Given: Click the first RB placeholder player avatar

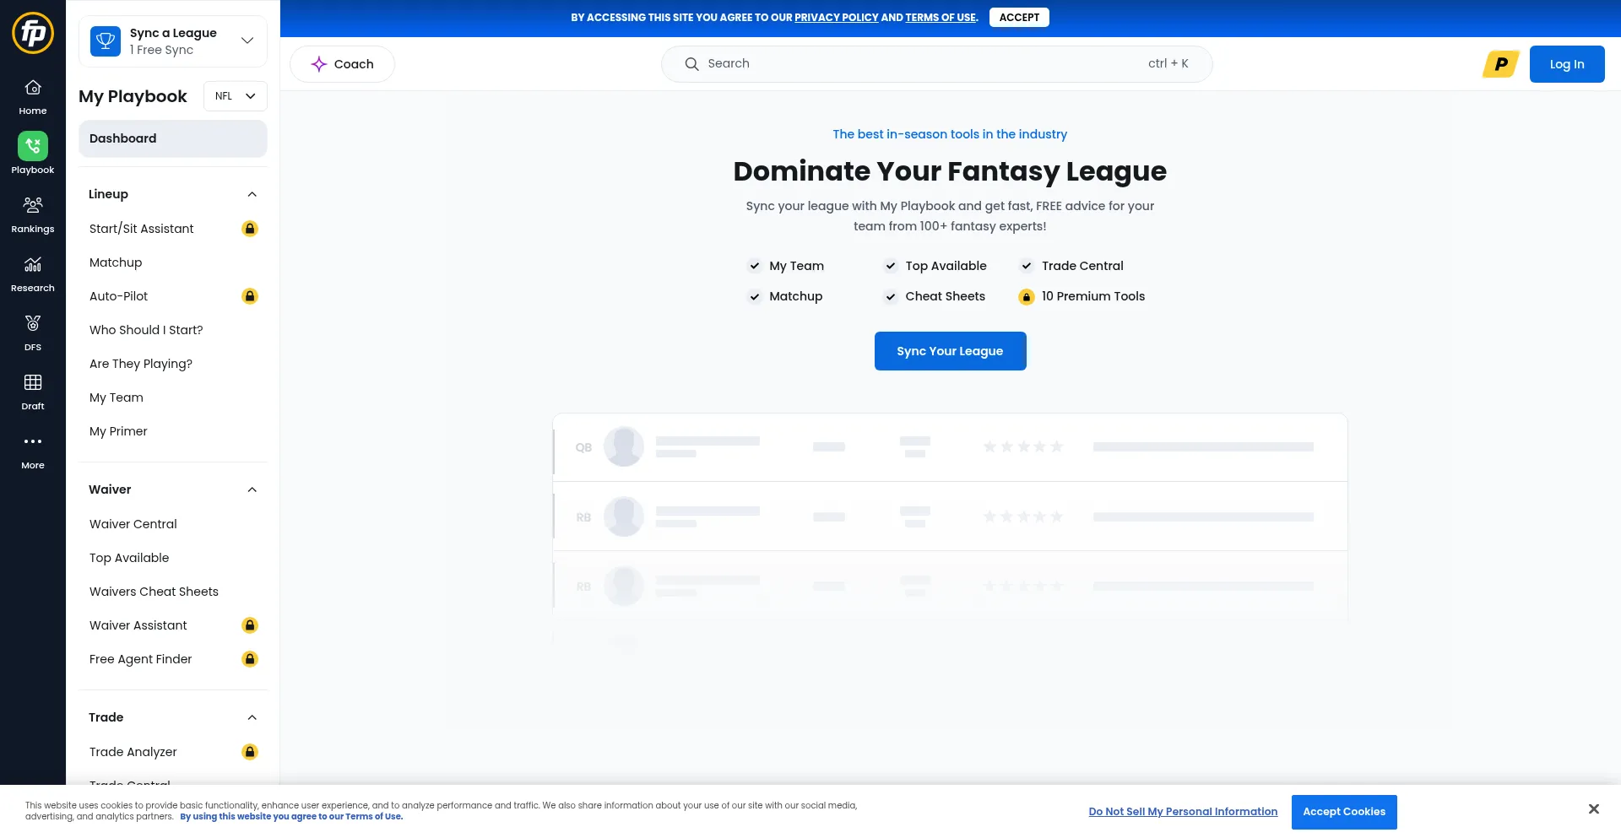Looking at the screenshot, I should coord(624,516).
